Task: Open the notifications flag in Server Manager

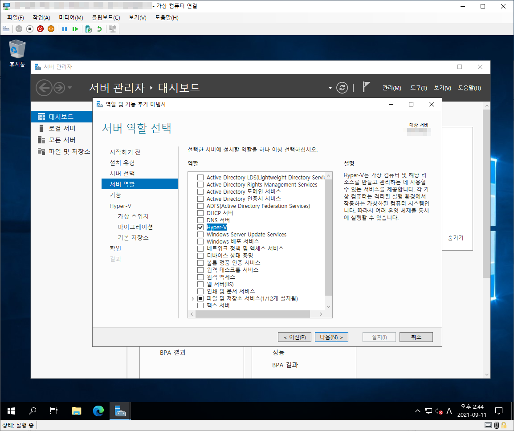Action: coord(366,87)
